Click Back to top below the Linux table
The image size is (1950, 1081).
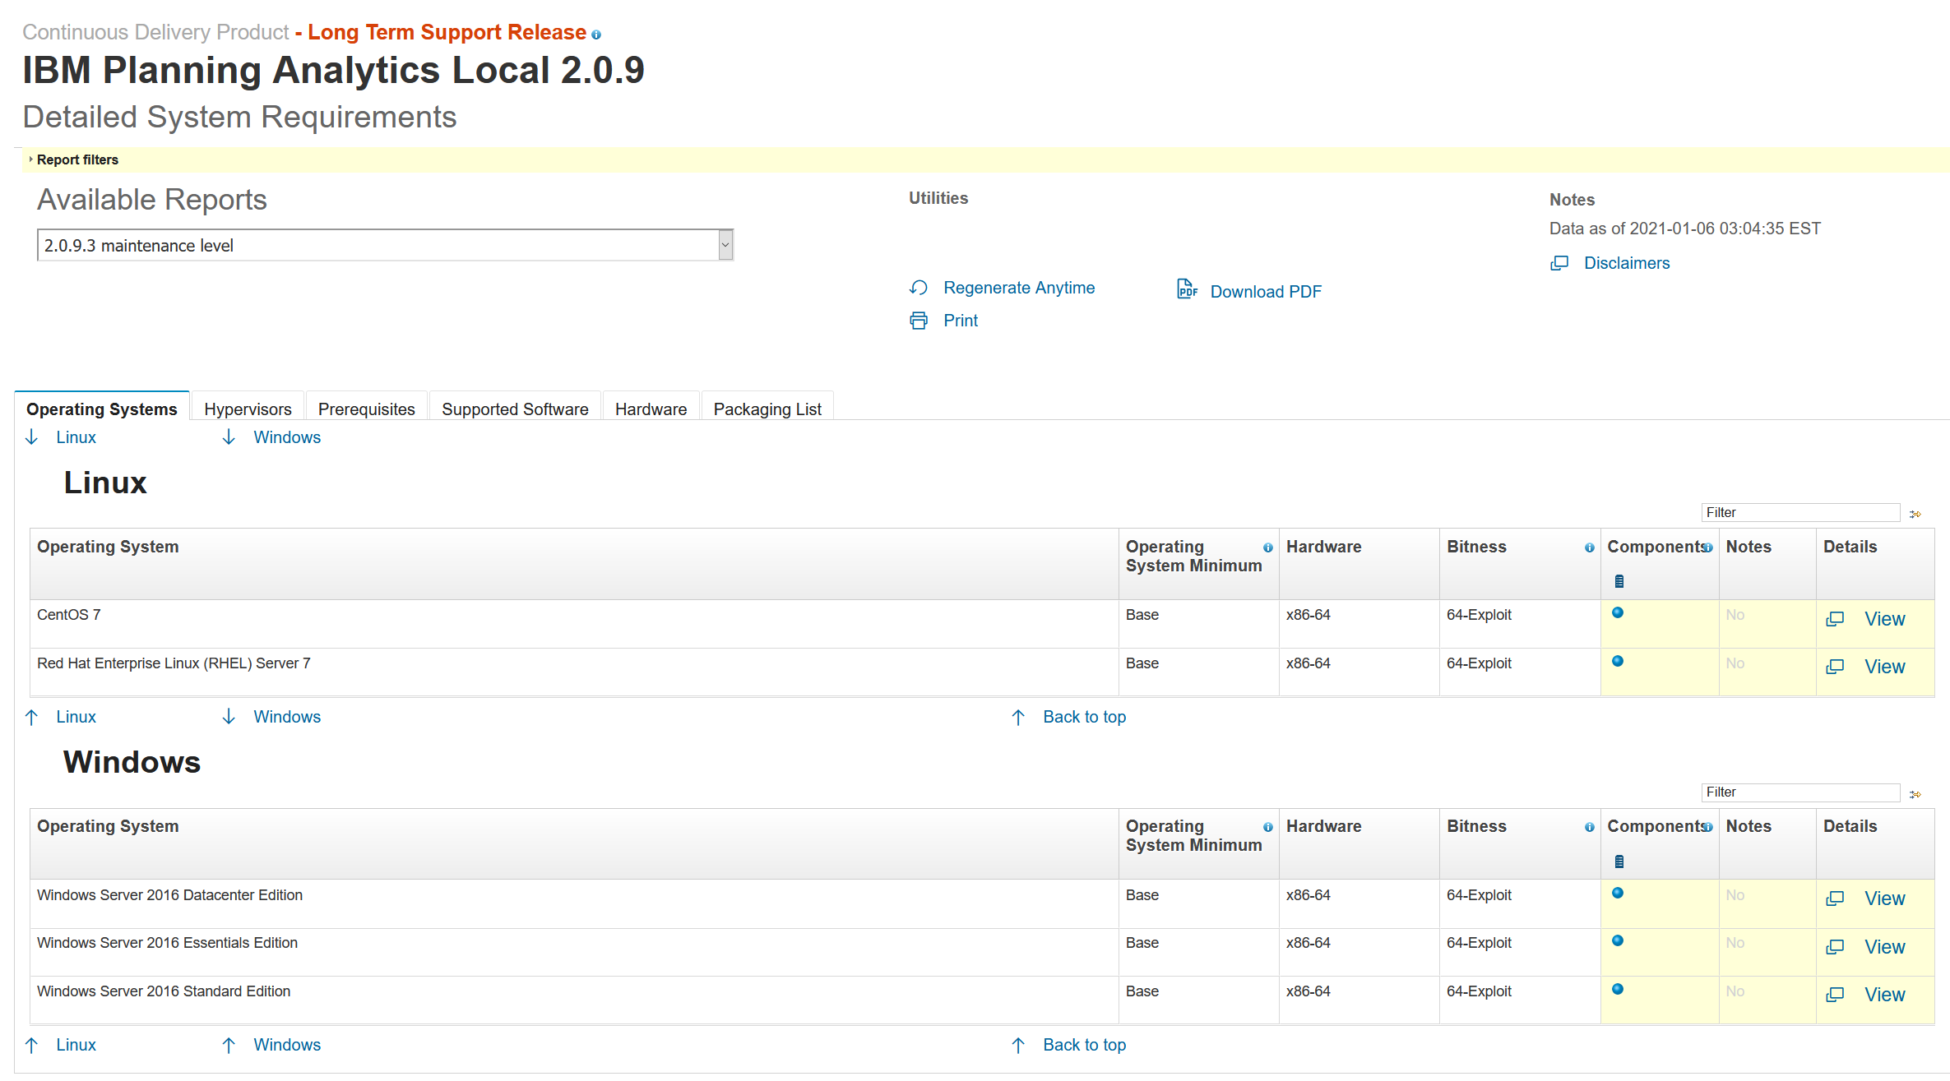(1083, 717)
